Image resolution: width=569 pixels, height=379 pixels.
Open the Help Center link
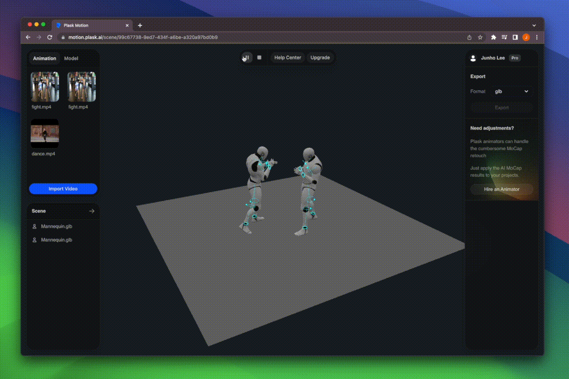288,58
